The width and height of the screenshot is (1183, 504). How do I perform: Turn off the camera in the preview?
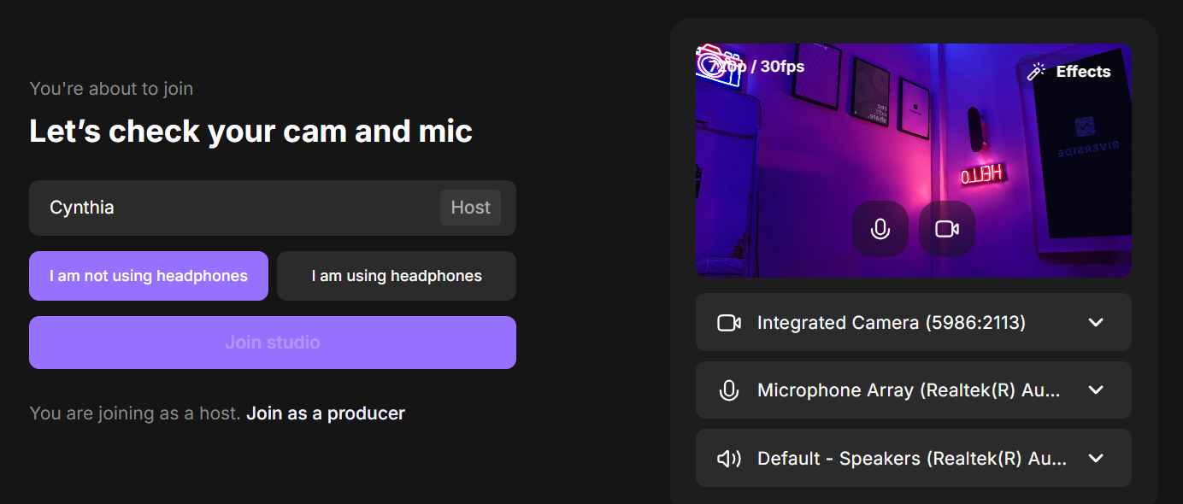pos(946,229)
